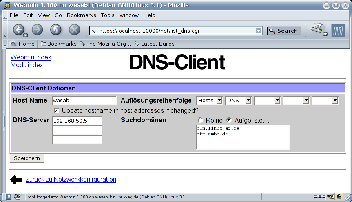The image size is (352, 202).
Task: Open the File menu
Action: (14, 15)
